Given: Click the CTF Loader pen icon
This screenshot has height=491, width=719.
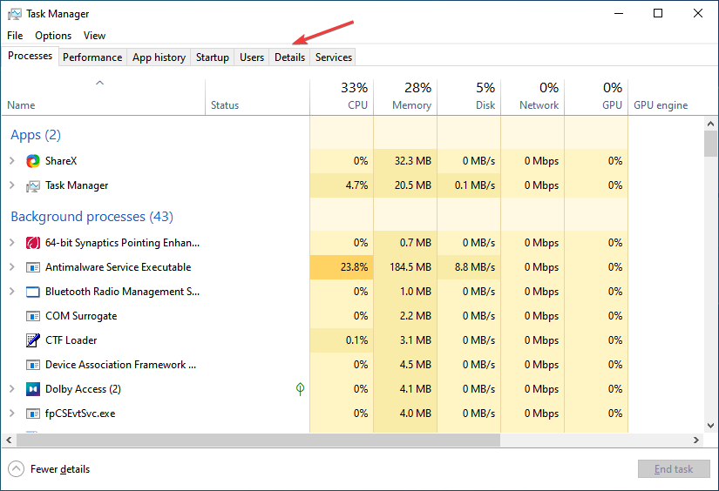Looking at the screenshot, I should click(x=33, y=340).
